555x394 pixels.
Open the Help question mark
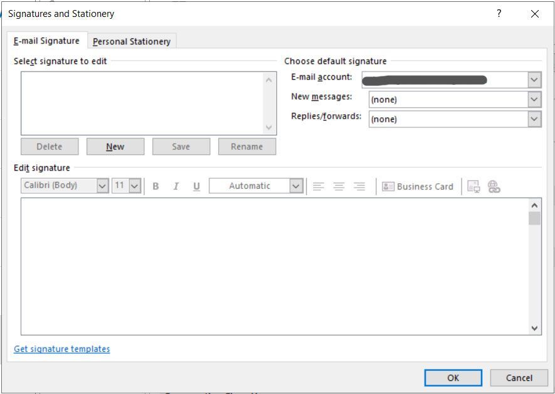click(499, 13)
